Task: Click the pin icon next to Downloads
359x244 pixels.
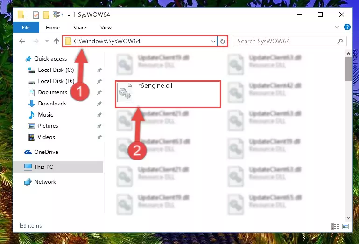Action: (x=99, y=104)
